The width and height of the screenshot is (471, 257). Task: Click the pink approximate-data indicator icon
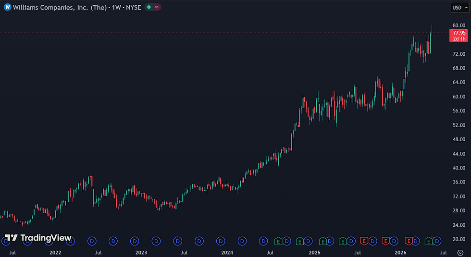tap(157, 7)
